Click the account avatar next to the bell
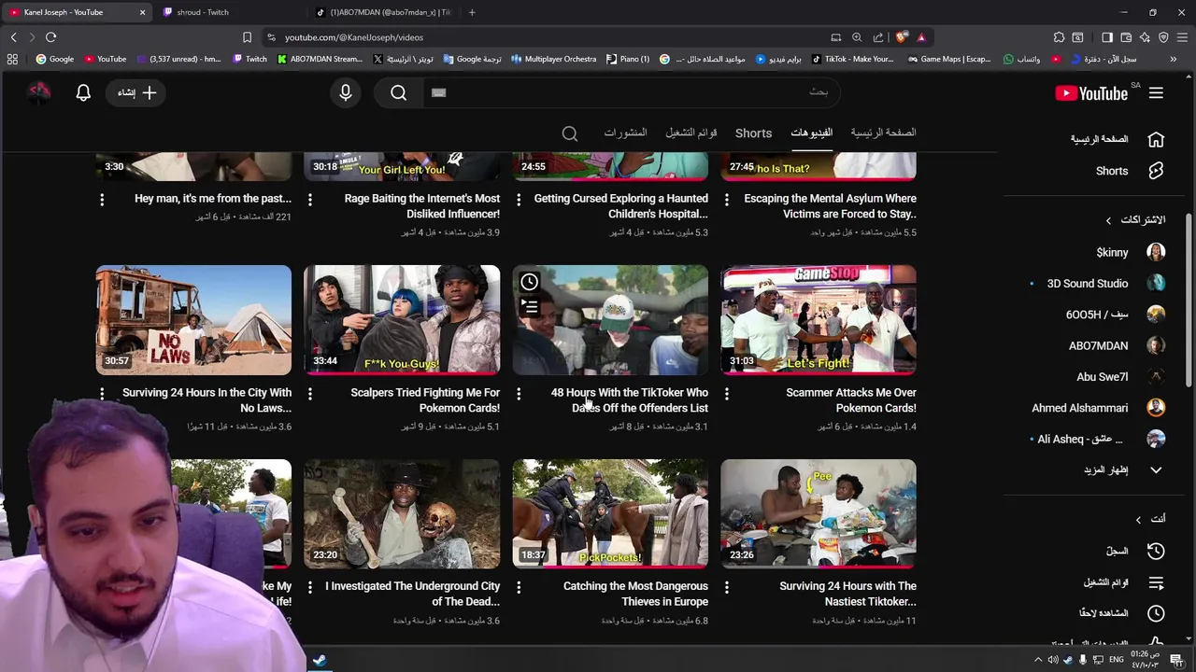Screen dimensions: 1196x672 tap(38, 92)
